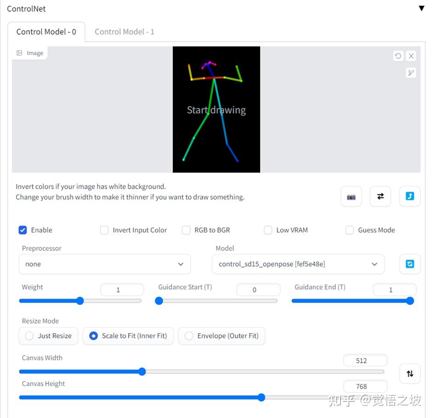432x418 pixels.
Task: Click the mirror webcam swap arrows icon
Action: pos(380,197)
